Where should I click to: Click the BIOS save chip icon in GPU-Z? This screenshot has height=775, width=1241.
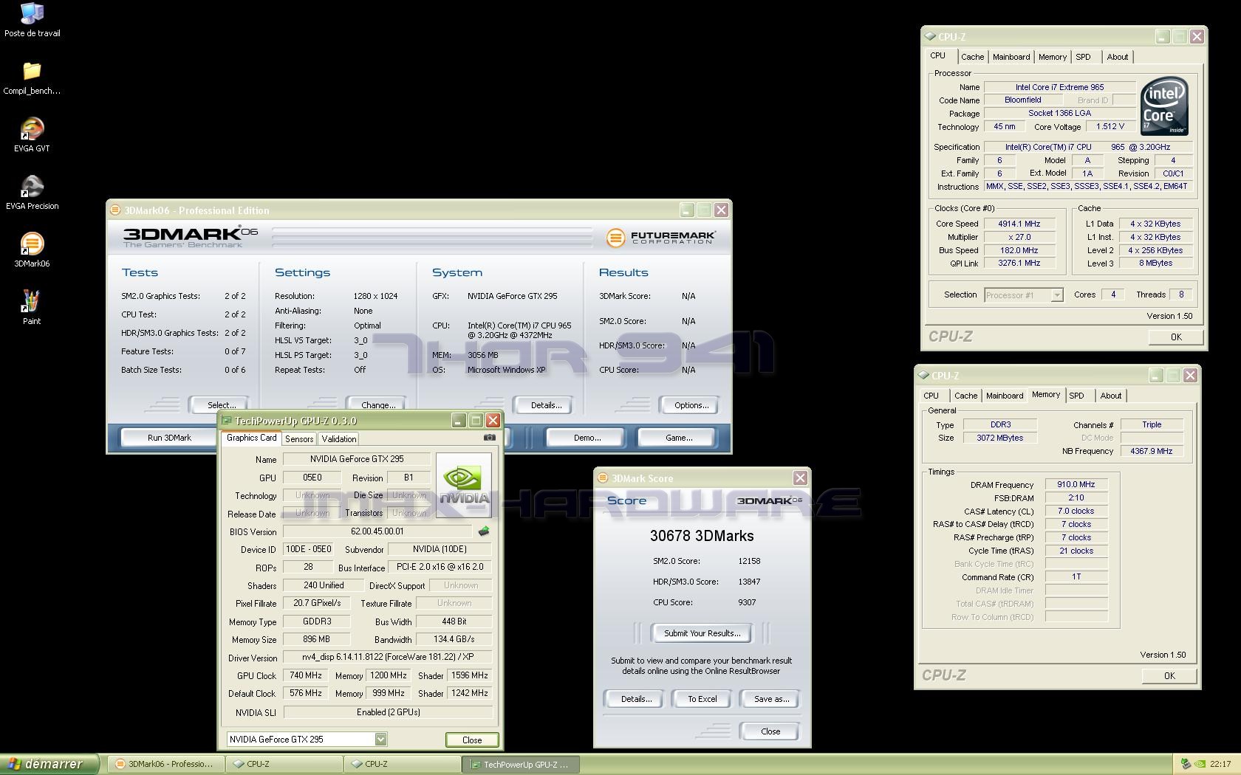[x=484, y=531]
